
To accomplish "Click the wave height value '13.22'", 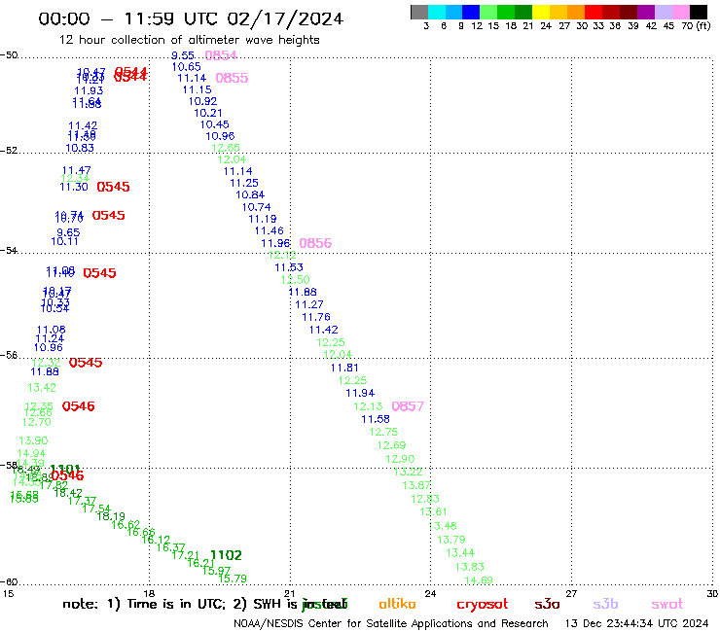I will tap(409, 472).
